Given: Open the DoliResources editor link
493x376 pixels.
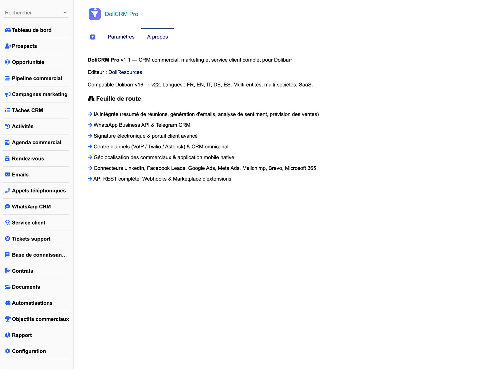Looking at the screenshot, I should point(125,72).
